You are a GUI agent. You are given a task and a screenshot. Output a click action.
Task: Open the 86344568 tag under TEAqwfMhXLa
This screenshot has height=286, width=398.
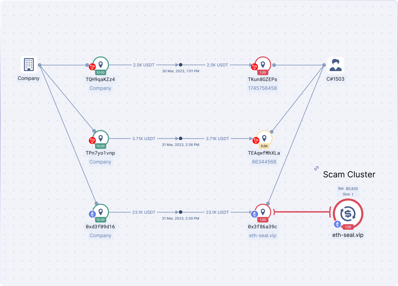pyautogui.click(x=264, y=162)
